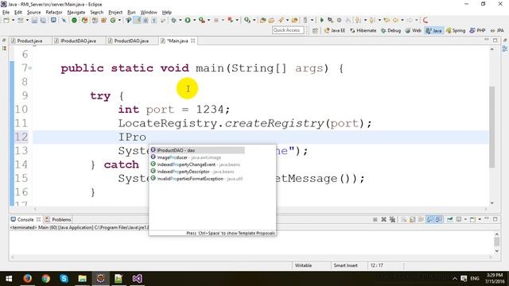Open the new class icon dropdown arrow
The height and width of the screenshot is (286, 509).
pyautogui.click(x=119, y=20)
